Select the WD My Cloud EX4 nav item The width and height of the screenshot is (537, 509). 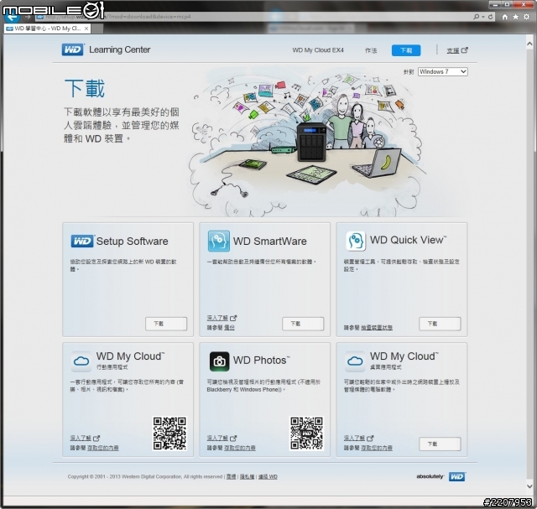click(x=318, y=50)
